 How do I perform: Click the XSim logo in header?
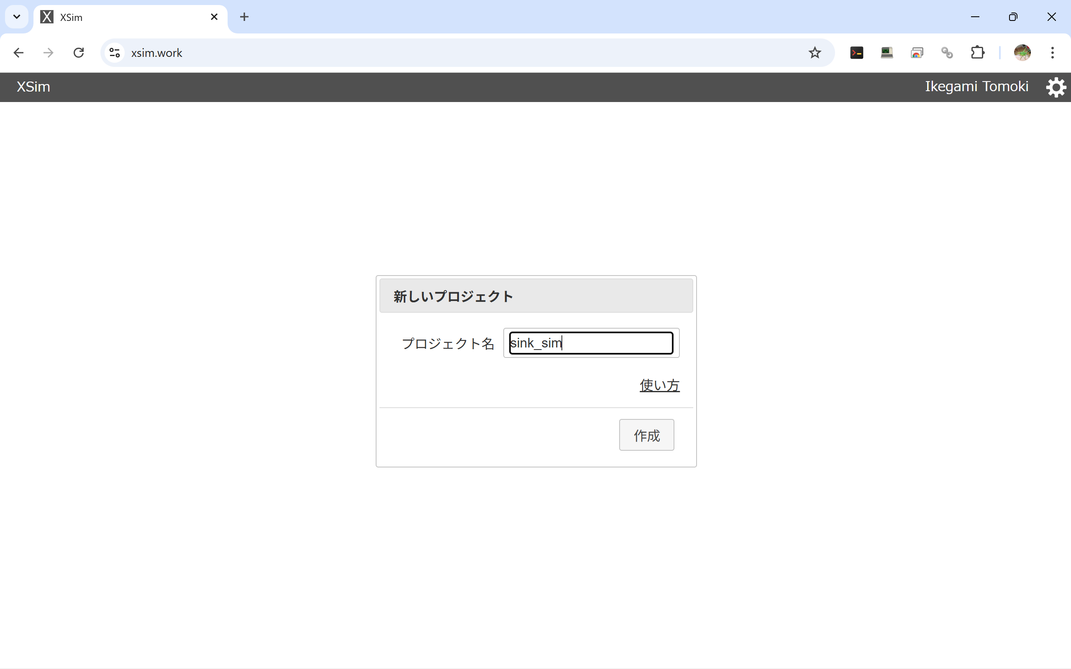tap(33, 87)
